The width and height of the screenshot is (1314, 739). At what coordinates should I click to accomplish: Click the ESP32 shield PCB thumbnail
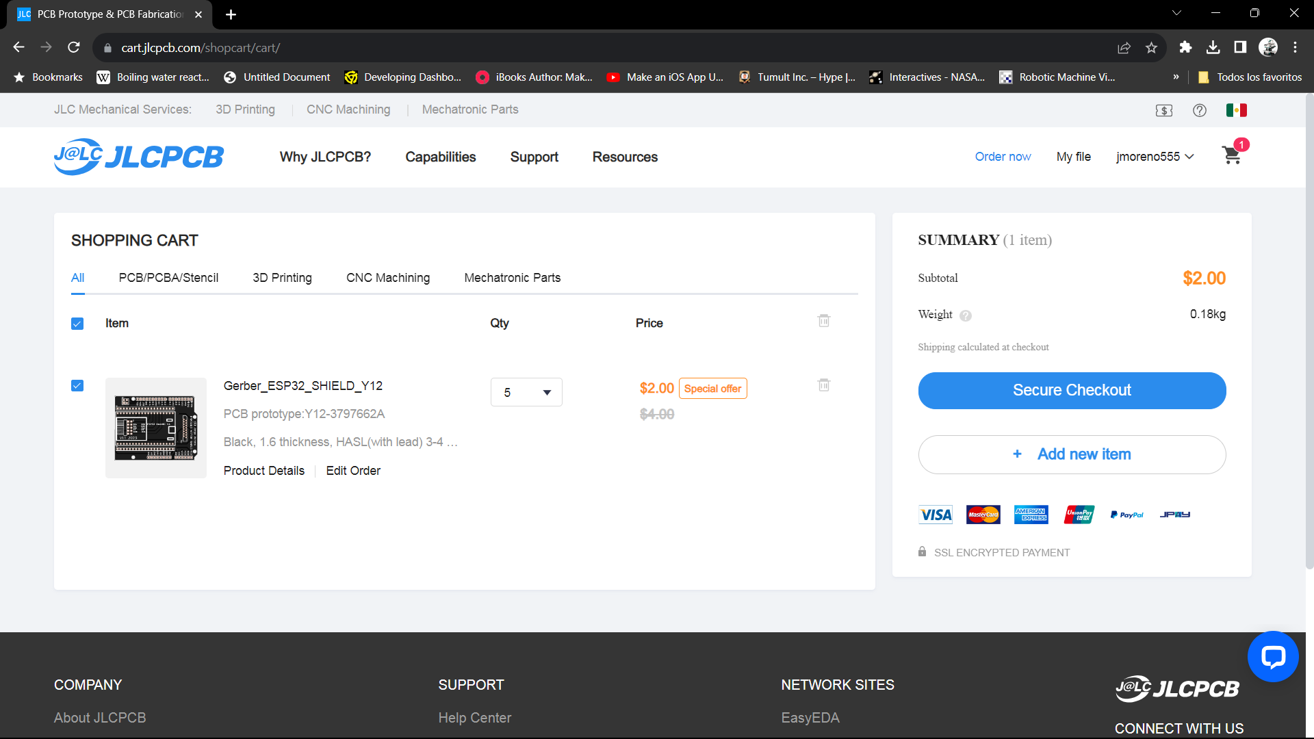click(x=156, y=428)
